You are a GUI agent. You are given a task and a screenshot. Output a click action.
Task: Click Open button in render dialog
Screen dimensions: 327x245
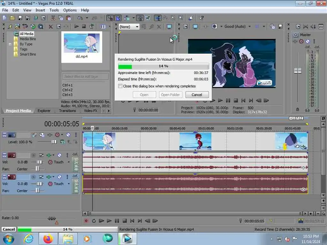click(x=144, y=94)
